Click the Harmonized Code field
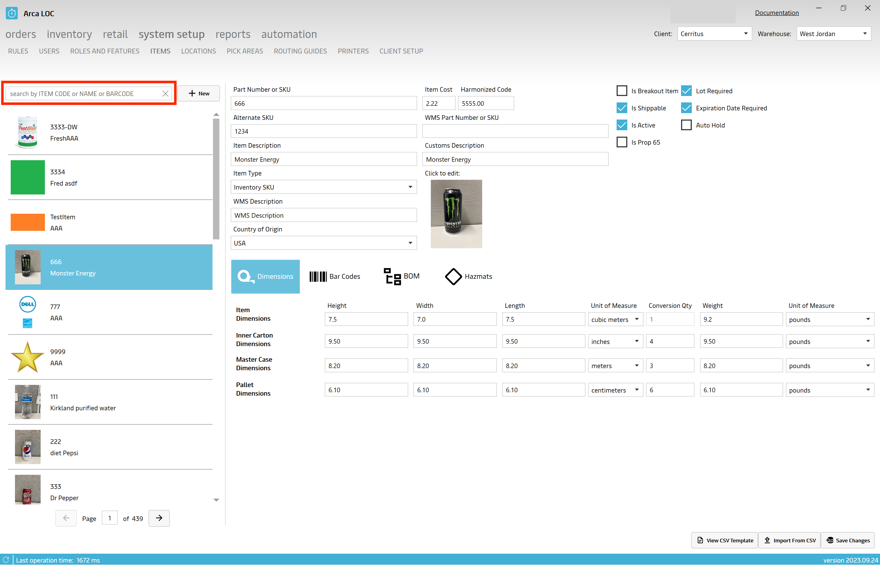 click(486, 103)
